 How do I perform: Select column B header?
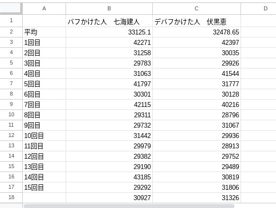click(x=109, y=8)
